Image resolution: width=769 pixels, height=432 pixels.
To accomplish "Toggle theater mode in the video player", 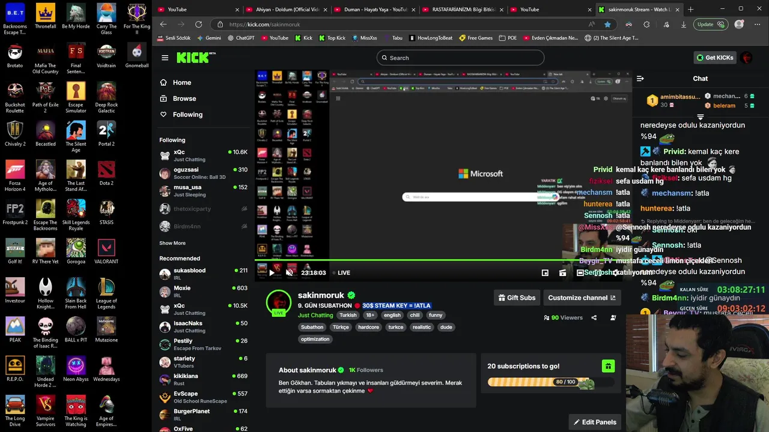I will [x=580, y=272].
